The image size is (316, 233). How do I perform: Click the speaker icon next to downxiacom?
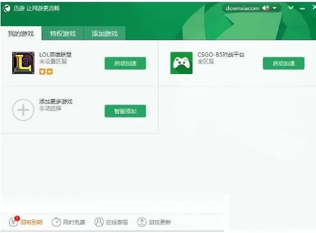pyautogui.click(x=265, y=8)
